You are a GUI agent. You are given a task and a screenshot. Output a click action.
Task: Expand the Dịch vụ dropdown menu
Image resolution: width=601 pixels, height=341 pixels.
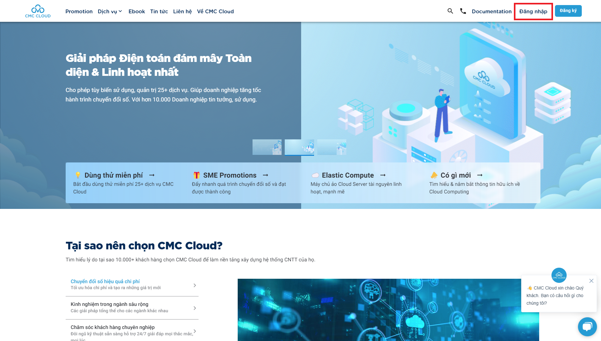[x=110, y=11]
